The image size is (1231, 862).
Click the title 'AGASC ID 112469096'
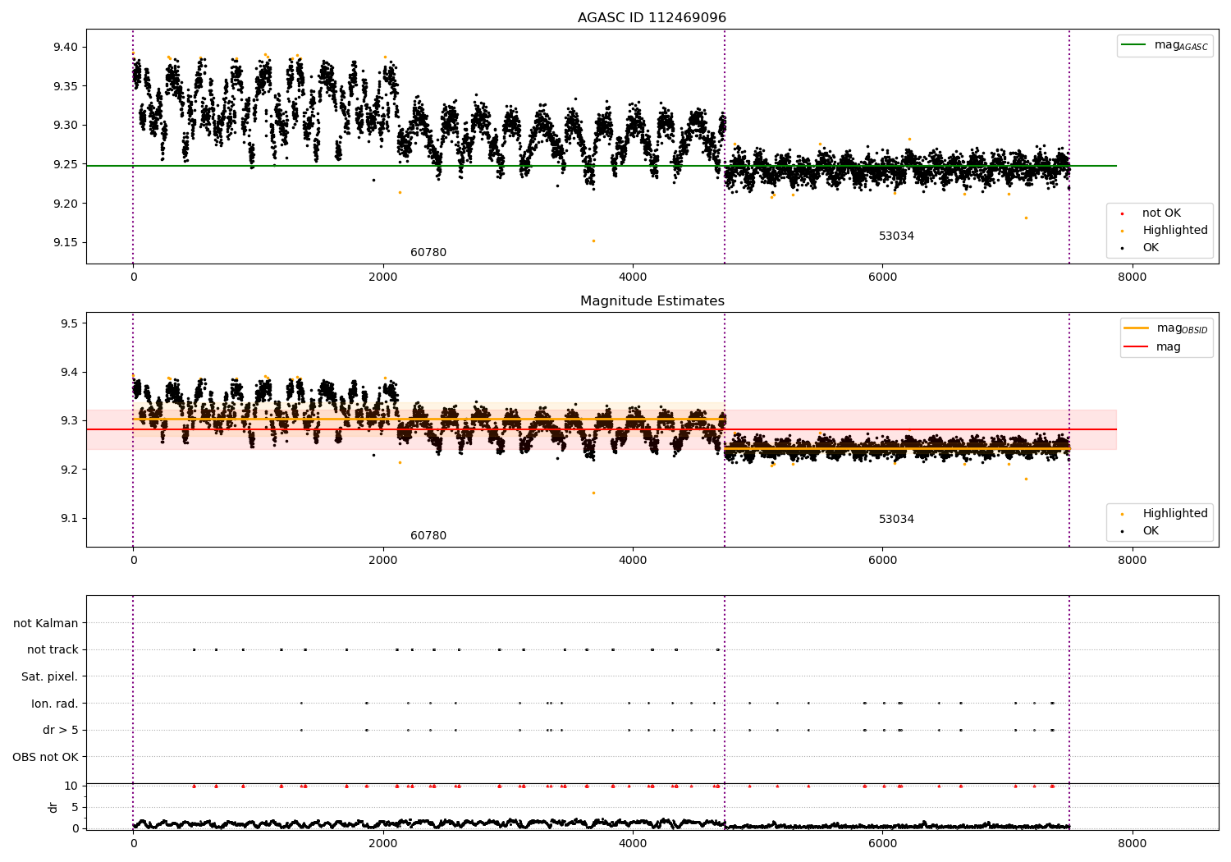click(652, 18)
